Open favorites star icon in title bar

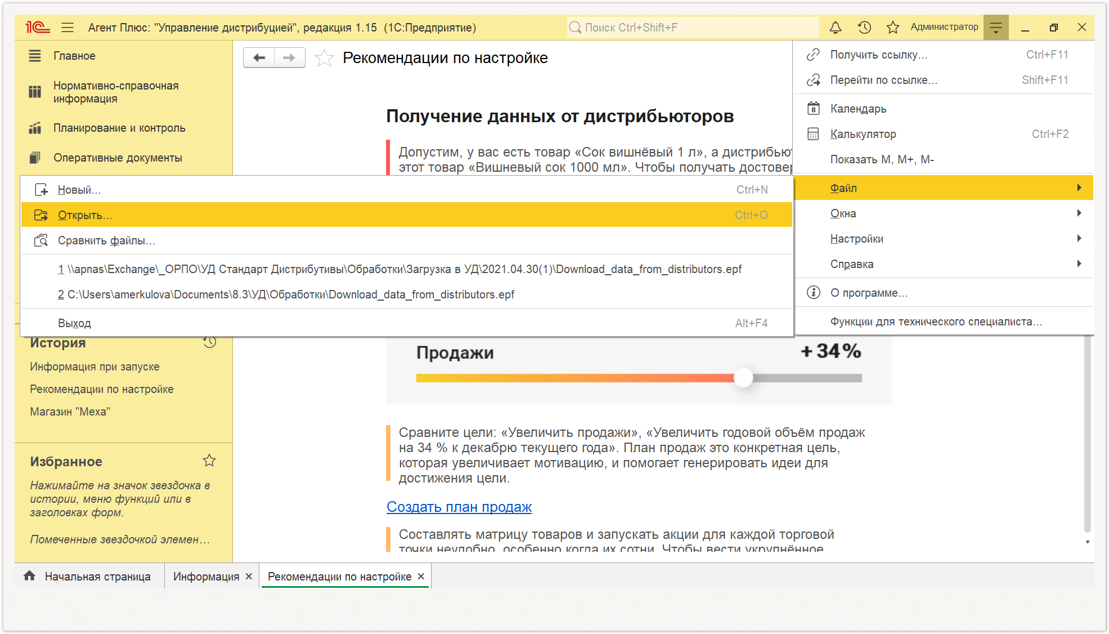(x=892, y=27)
